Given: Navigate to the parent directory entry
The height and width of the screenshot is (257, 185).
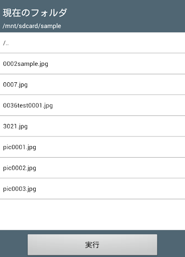Looking at the screenshot, I should (92, 43).
